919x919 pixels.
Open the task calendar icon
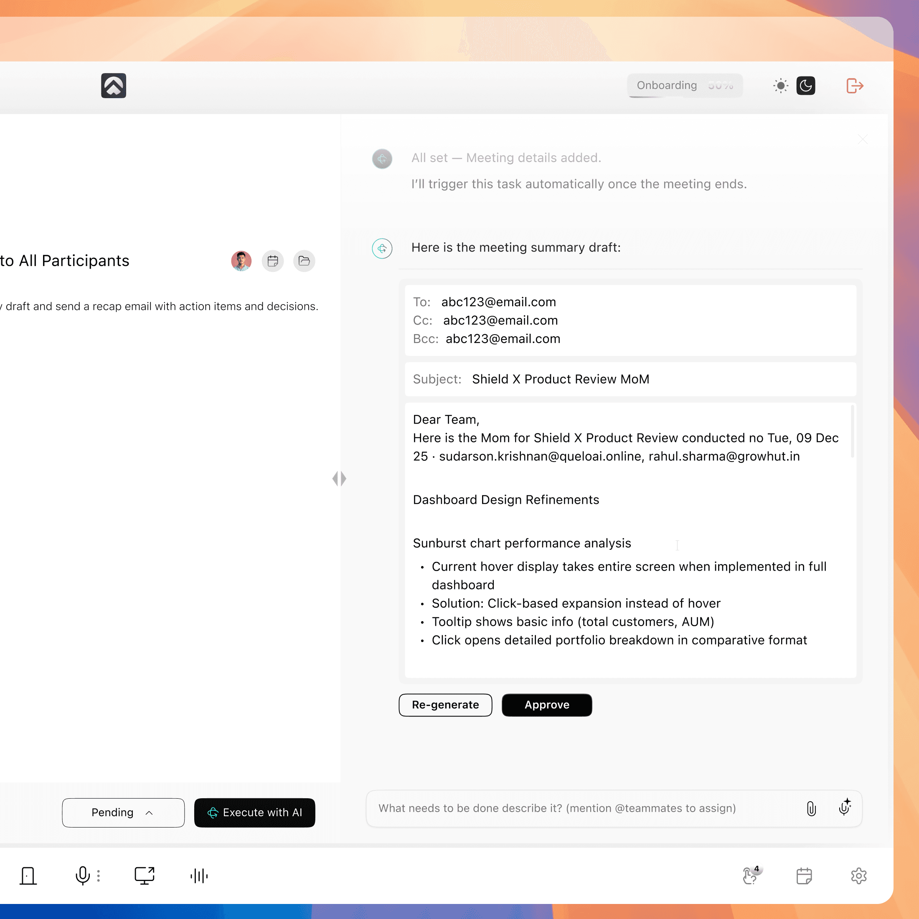tap(272, 261)
